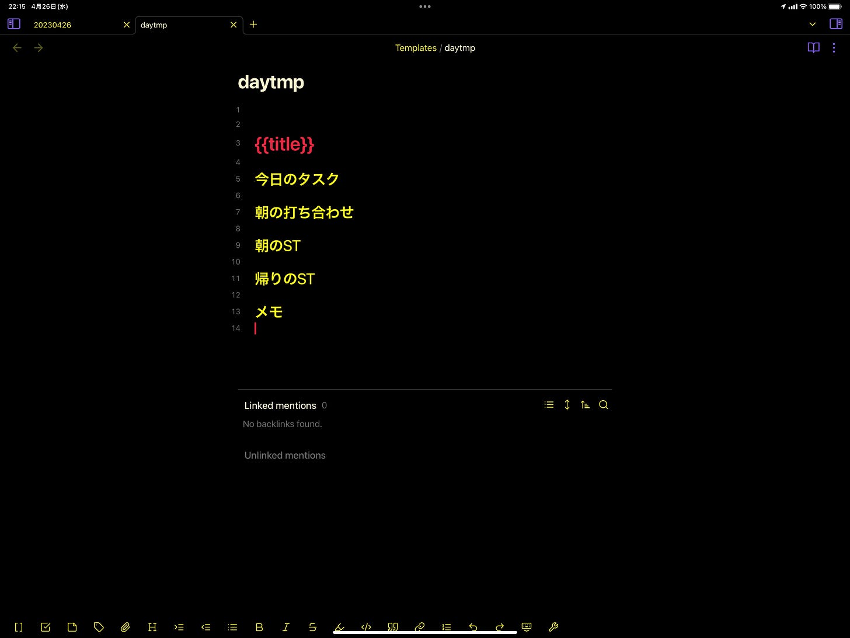
Task: Close the 20230426 tab
Action: [x=127, y=25]
